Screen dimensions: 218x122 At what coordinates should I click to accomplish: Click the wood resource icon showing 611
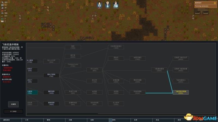point(2,16)
